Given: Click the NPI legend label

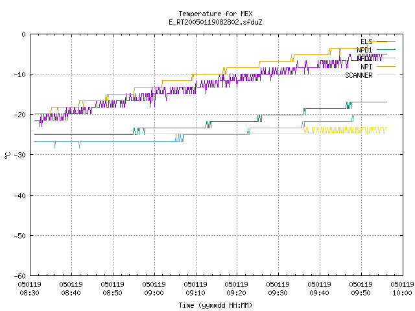Looking at the screenshot, I should 366,67.
